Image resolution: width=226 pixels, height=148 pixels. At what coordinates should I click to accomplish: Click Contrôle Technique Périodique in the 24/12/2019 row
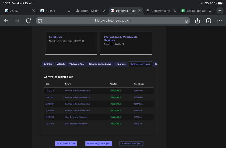point(77,111)
